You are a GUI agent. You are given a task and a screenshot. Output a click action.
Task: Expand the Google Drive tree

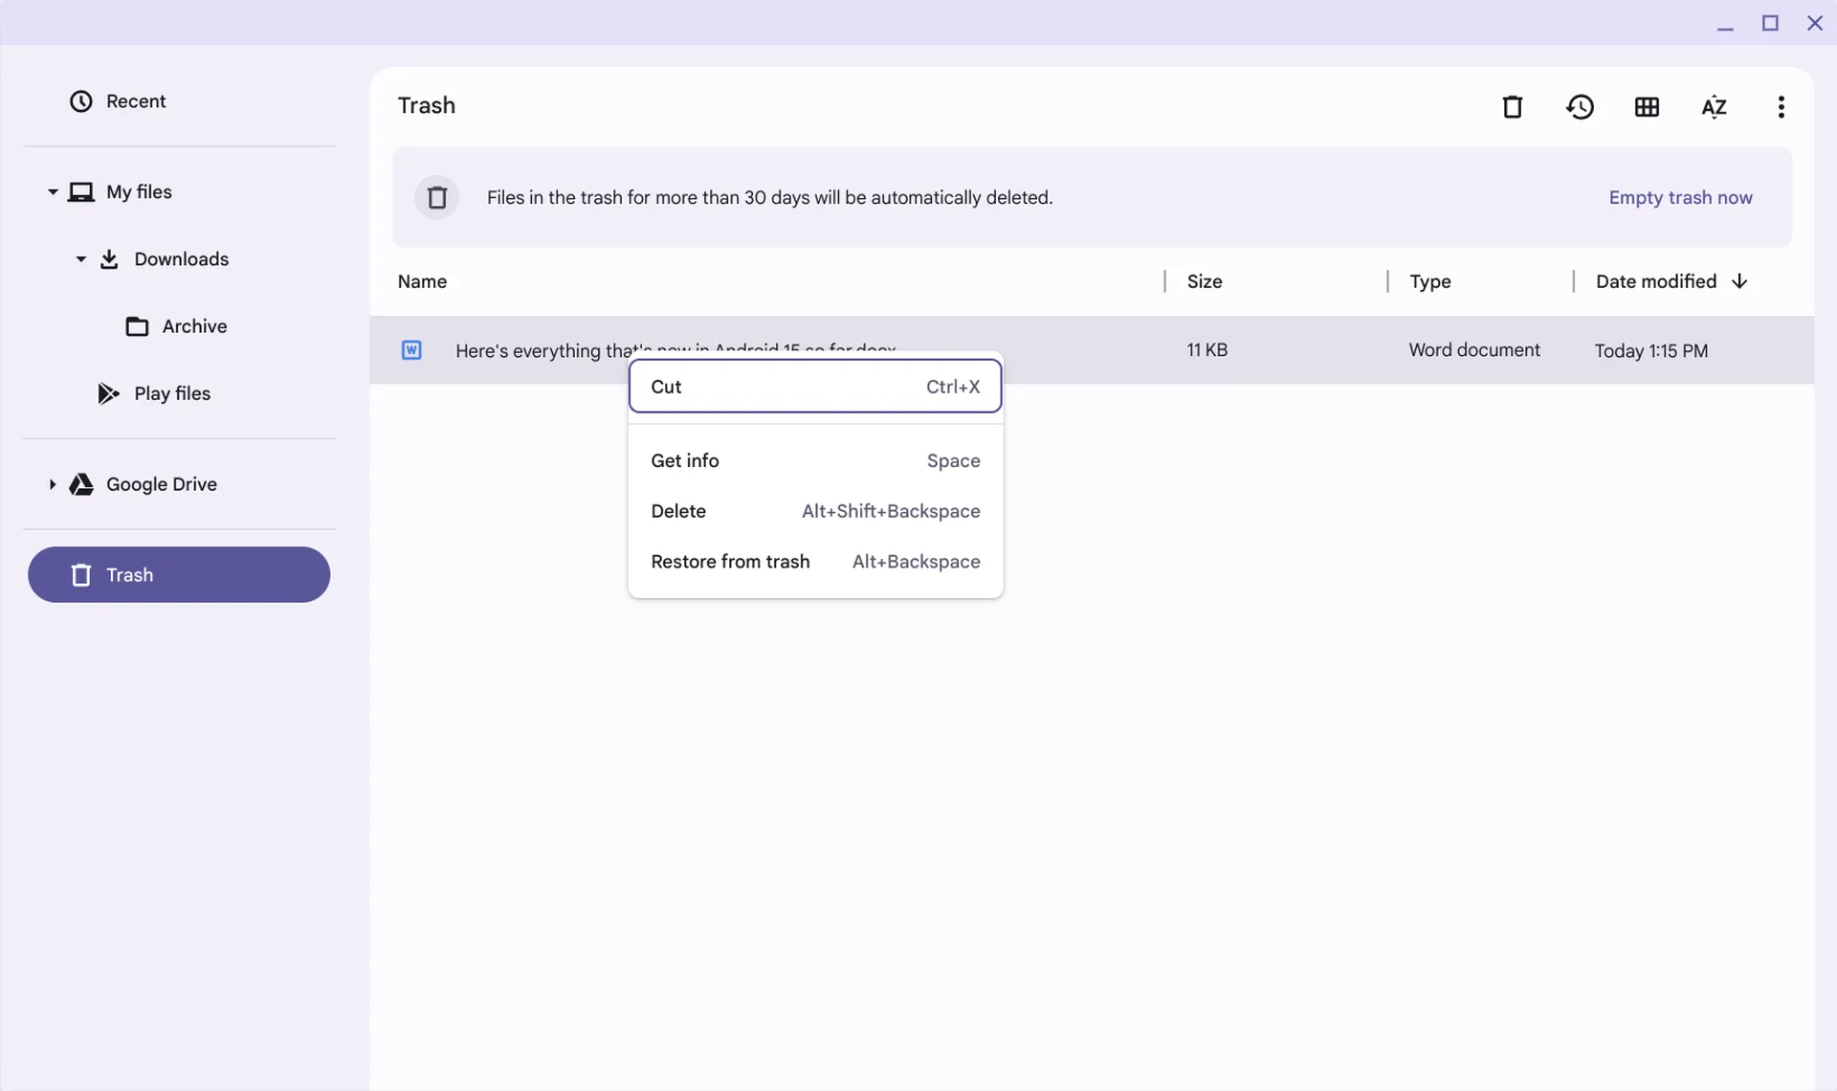tap(53, 484)
